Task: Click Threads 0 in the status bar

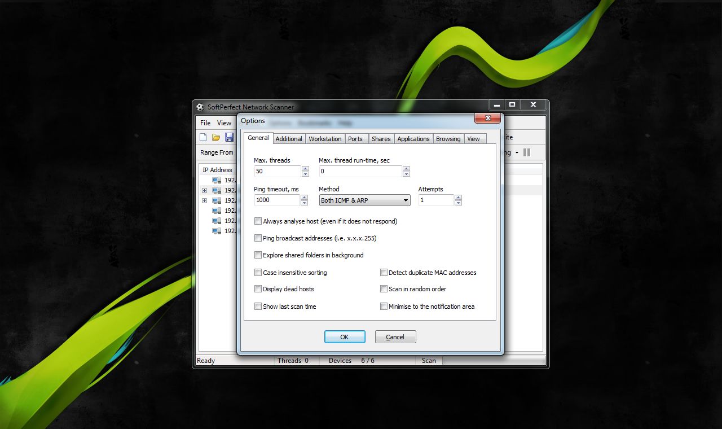Action: click(x=293, y=361)
